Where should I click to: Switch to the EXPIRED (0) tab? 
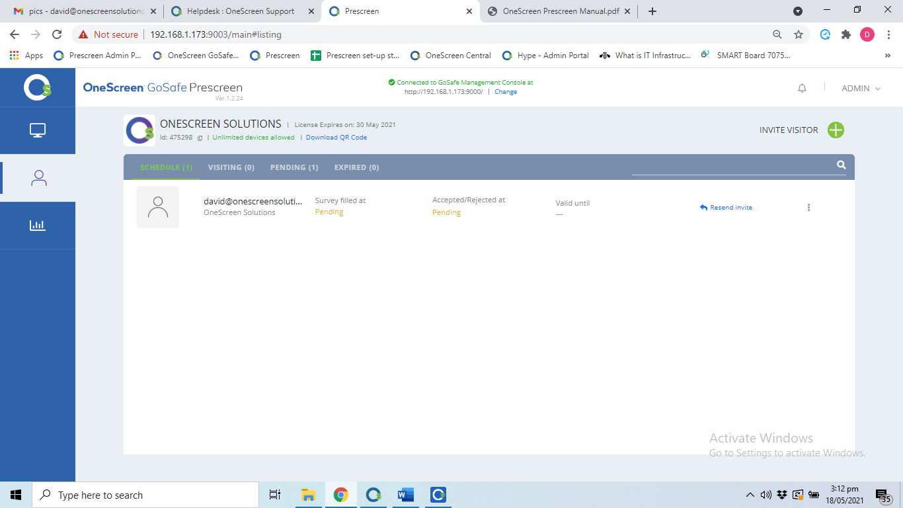pyautogui.click(x=357, y=167)
